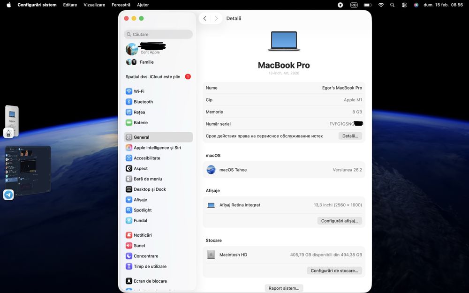Click the date and time in menu bar
Screen dimensions: 469x293
tap(443, 5)
